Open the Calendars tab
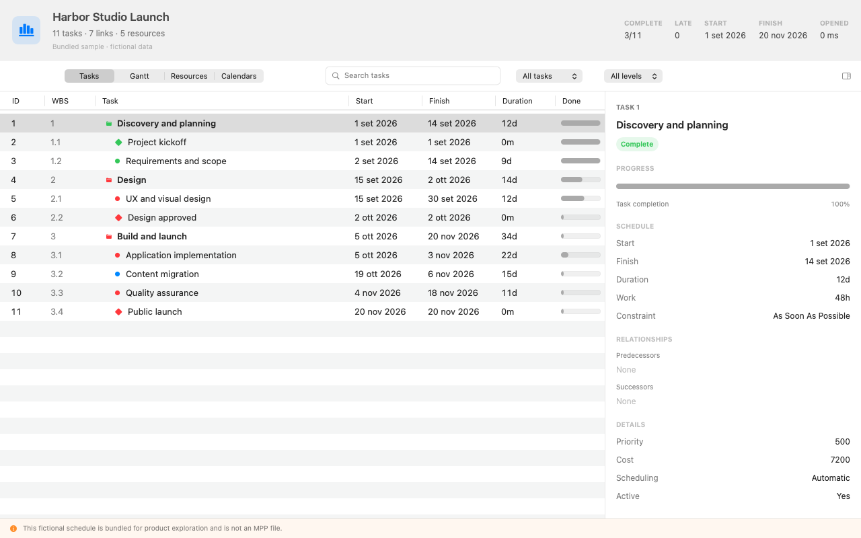 (x=239, y=76)
